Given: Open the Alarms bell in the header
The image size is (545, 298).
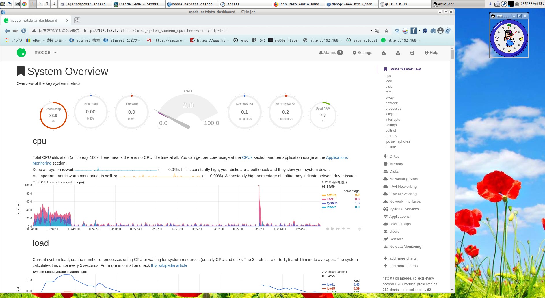Looking at the screenshot, I should (331, 53).
